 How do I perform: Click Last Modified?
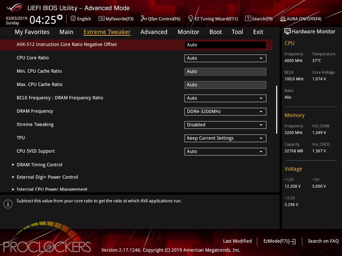click(x=237, y=241)
